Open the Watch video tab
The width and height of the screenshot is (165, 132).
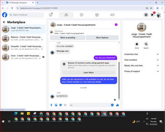pos(82,15)
